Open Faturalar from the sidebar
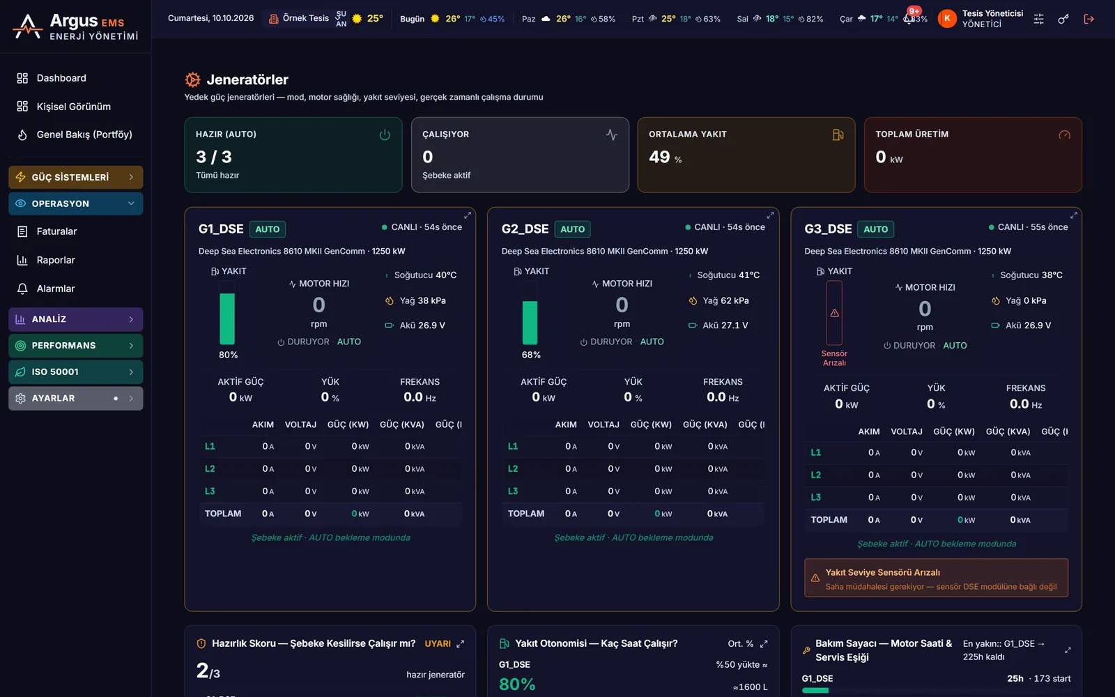This screenshot has height=697, width=1115. (76, 231)
